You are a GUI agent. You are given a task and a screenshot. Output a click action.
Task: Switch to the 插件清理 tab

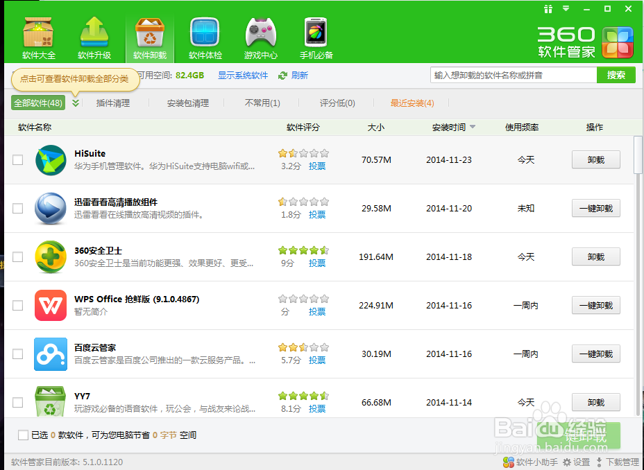114,103
